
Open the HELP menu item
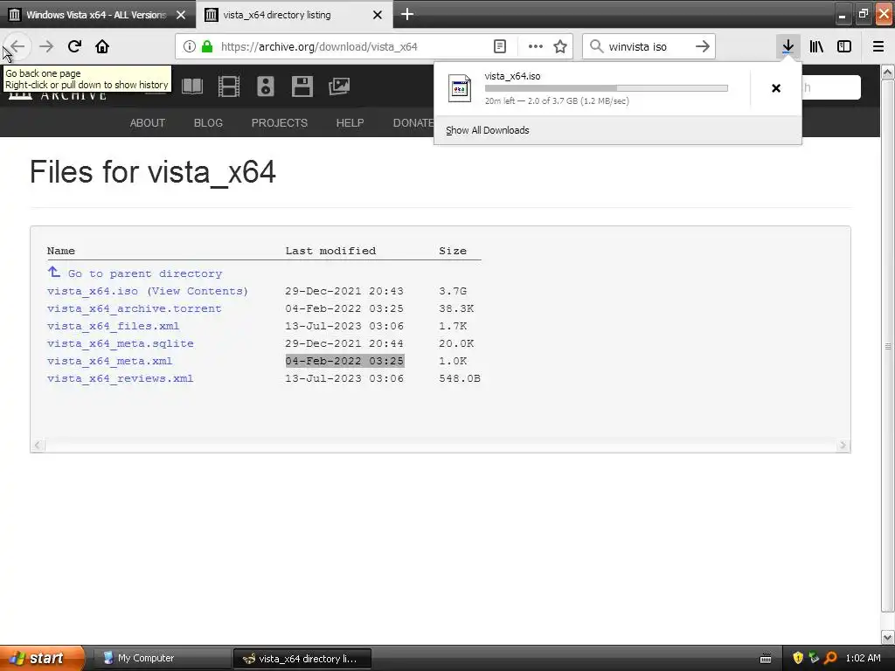tap(350, 122)
